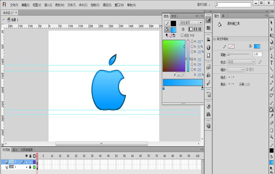Switch to the 输出 tab
Viewport: 275px width, 174px height.
[15, 150]
